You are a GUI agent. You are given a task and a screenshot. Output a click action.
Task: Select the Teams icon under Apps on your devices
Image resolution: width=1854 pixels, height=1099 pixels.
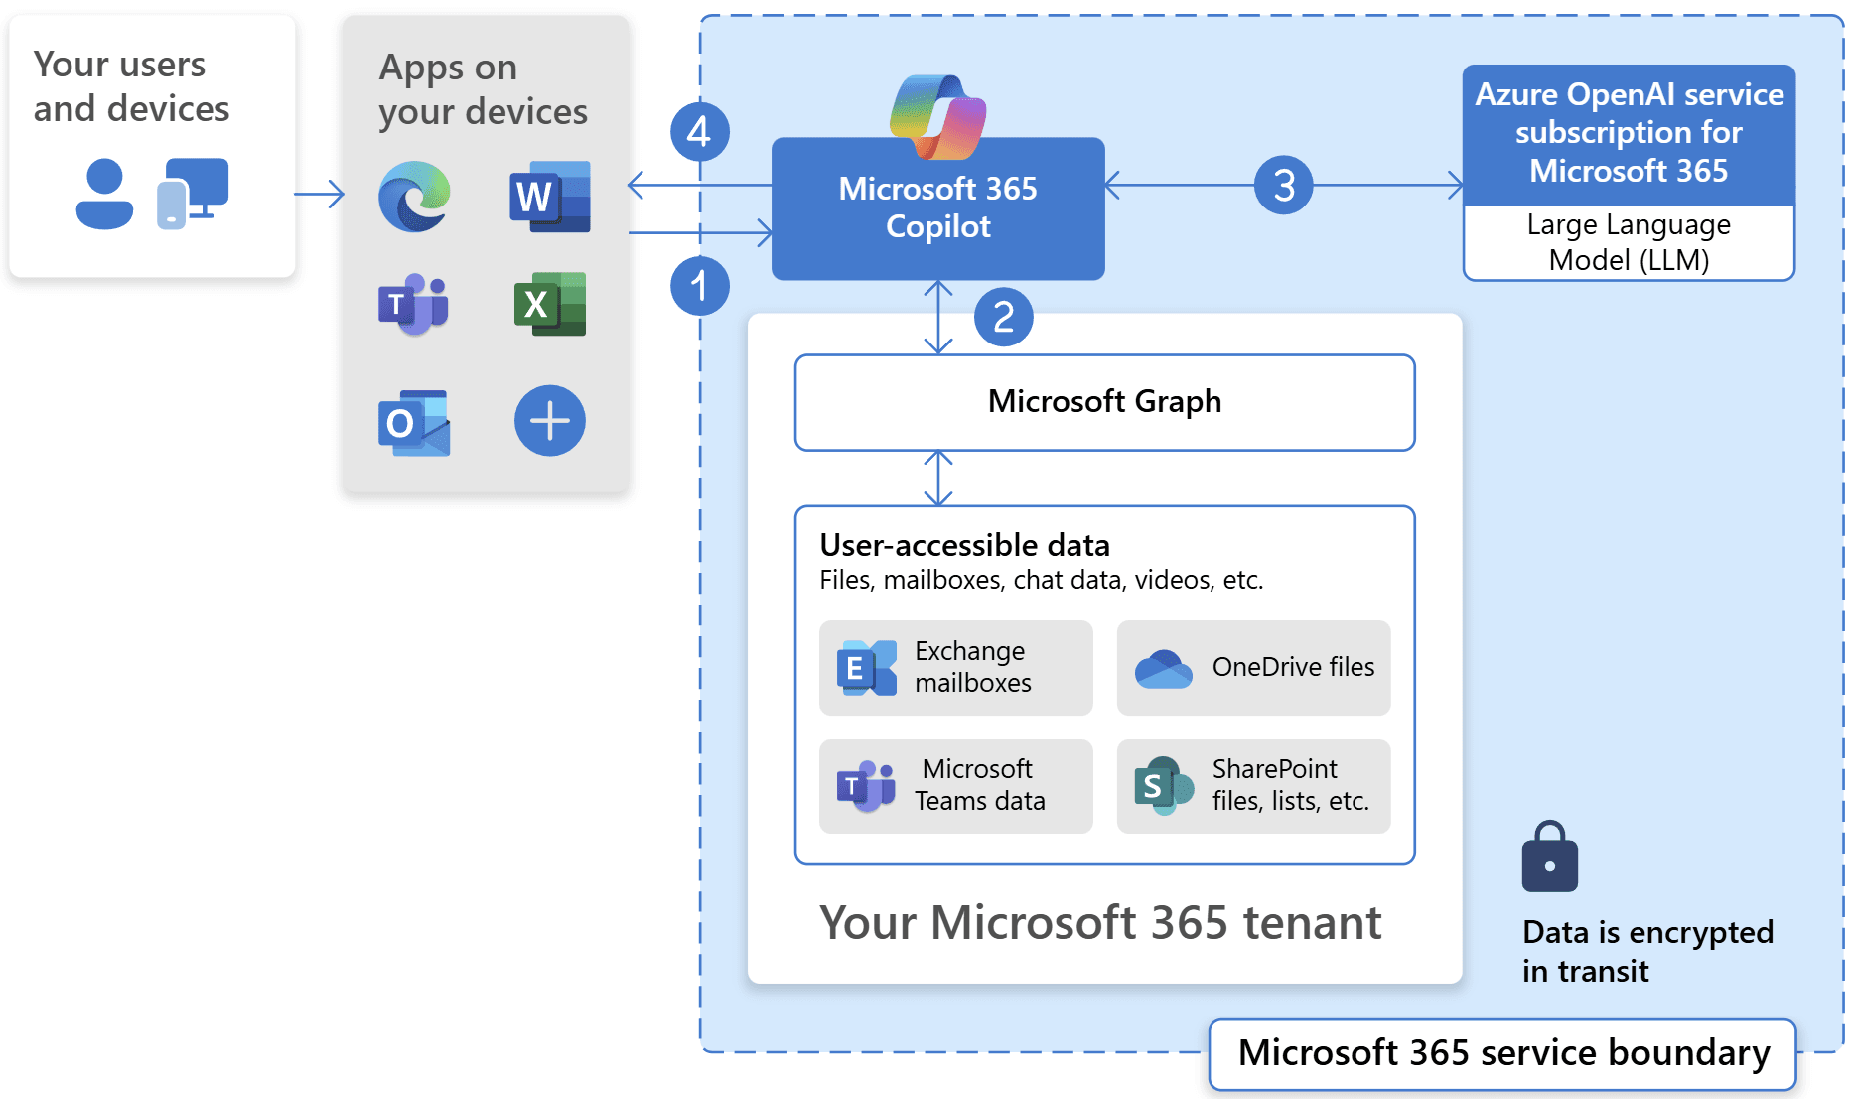[414, 304]
